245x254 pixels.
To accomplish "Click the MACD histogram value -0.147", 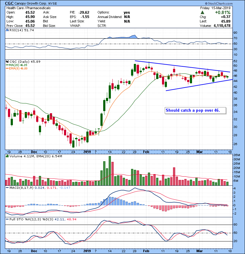I will click(65, 188).
